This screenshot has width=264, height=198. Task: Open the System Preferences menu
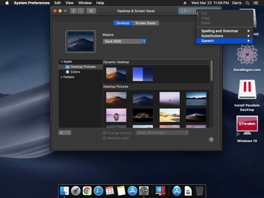coord(32,3)
